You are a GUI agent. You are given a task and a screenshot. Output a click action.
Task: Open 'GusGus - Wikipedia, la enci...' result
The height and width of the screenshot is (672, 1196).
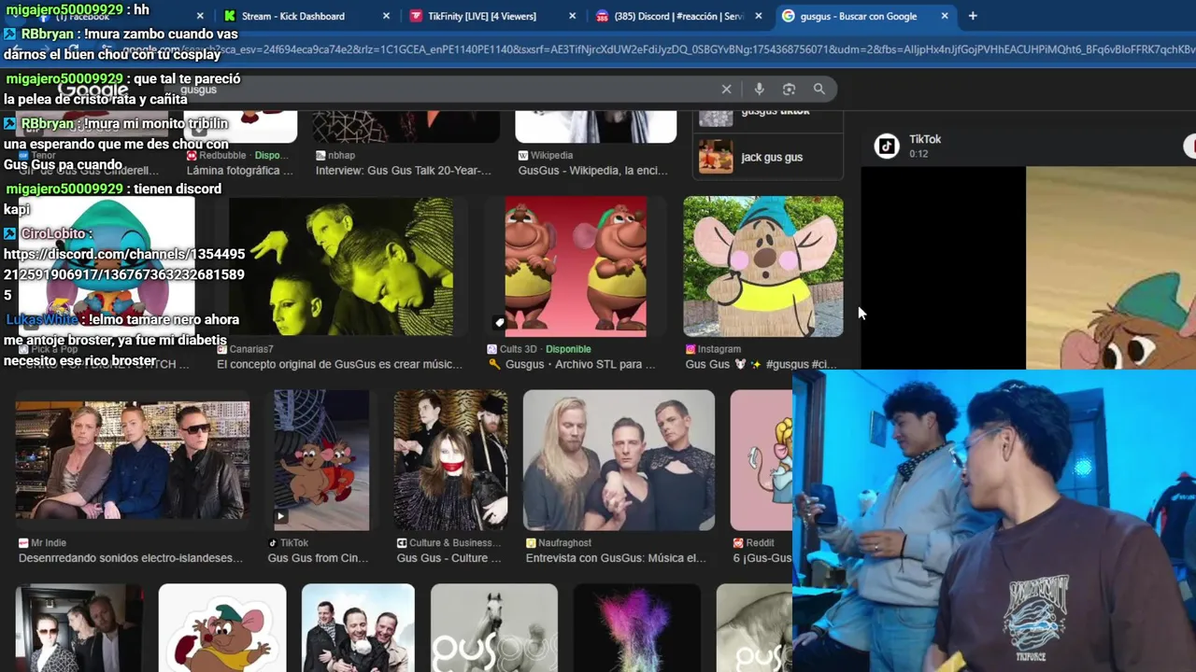[592, 171]
